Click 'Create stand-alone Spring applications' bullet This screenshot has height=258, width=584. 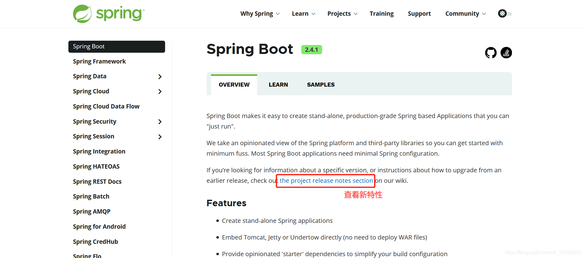pyautogui.click(x=277, y=221)
